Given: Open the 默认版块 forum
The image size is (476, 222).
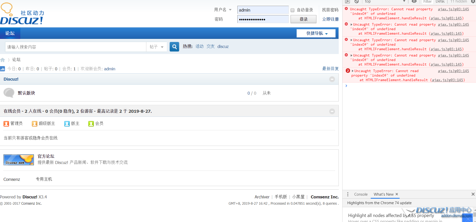Looking at the screenshot, I should [x=26, y=93].
